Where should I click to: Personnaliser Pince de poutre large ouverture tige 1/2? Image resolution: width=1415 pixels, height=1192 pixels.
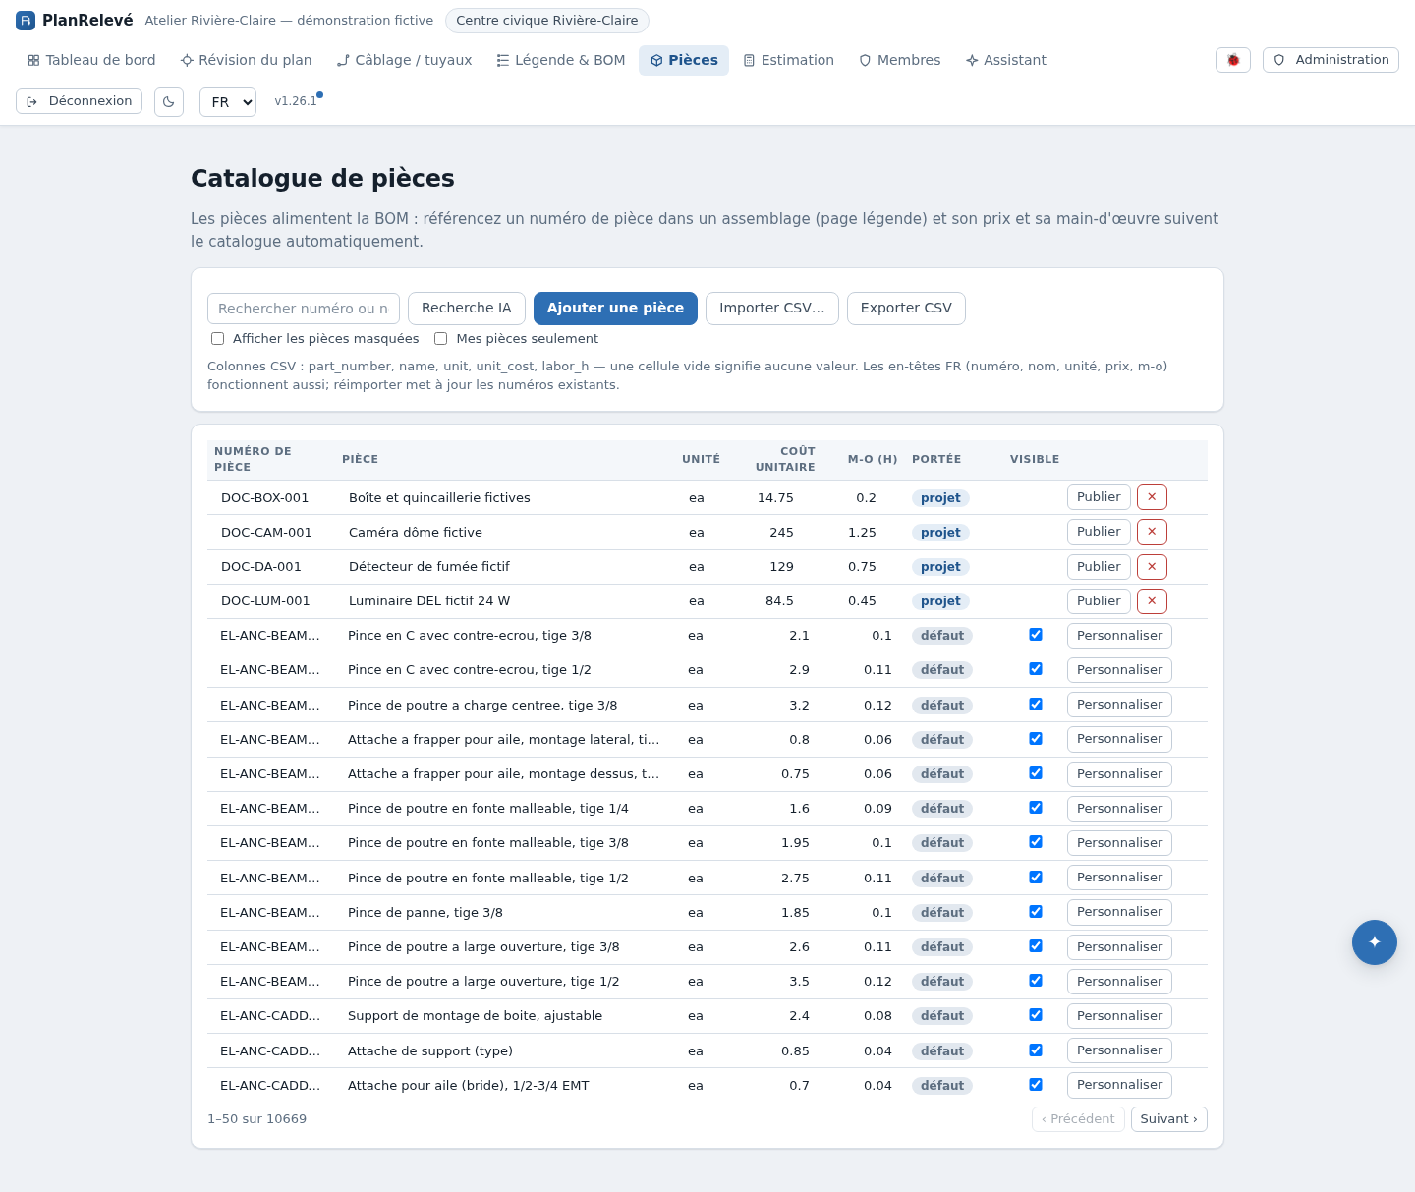pyautogui.click(x=1119, y=982)
